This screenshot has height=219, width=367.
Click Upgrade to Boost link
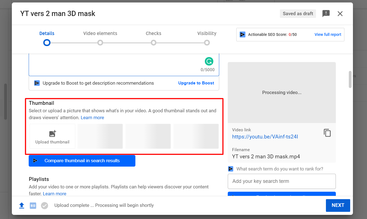(x=196, y=83)
